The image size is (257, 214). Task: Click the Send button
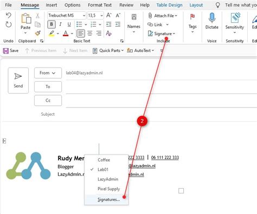(18, 81)
